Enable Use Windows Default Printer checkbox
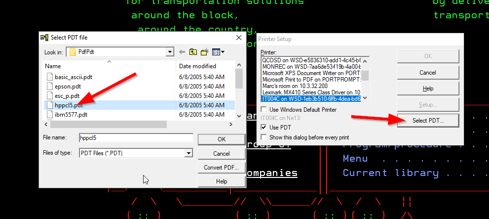The height and width of the screenshot is (219, 489). point(264,109)
